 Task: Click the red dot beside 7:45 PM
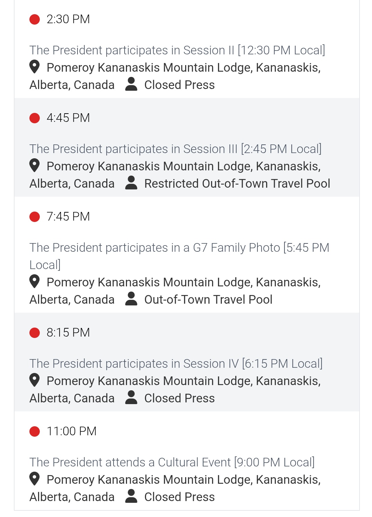pos(35,217)
